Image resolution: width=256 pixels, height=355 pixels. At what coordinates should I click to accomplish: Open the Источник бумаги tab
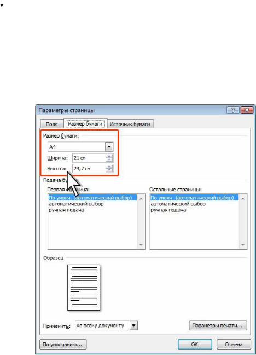(130, 124)
